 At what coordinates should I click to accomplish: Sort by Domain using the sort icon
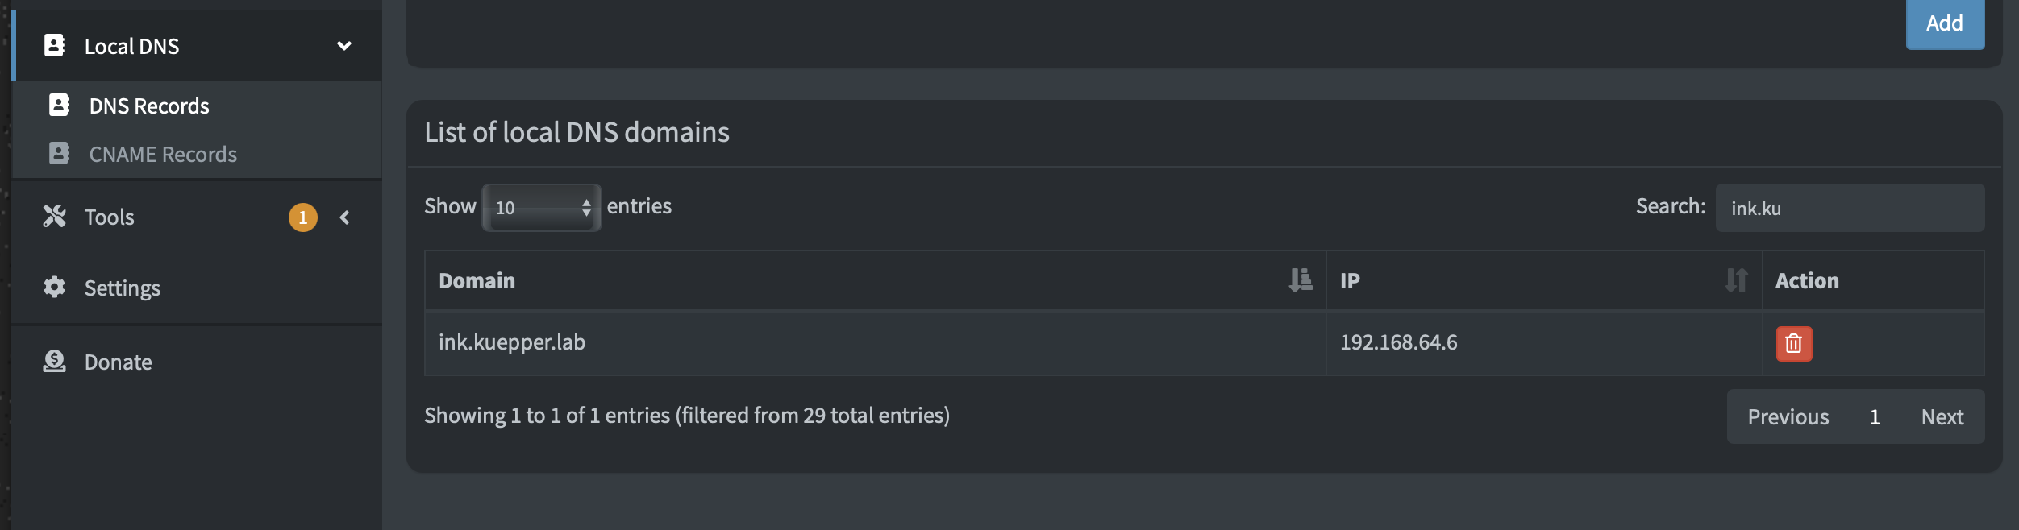click(x=1298, y=280)
